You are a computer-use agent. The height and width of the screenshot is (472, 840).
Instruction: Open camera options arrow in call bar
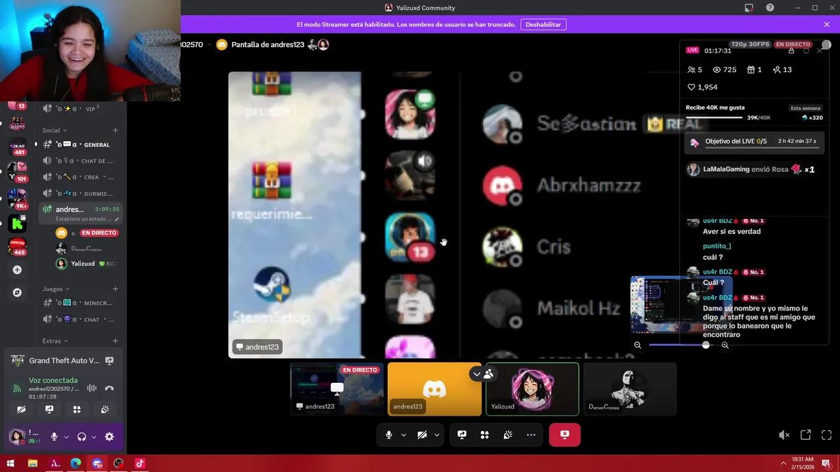tap(437, 435)
